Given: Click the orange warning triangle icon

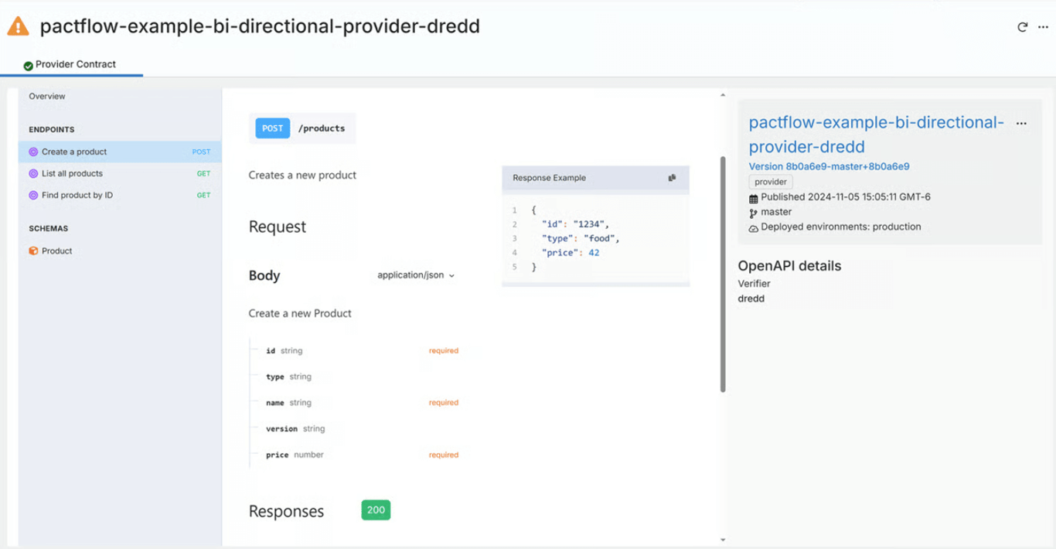Looking at the screenshot, I should [18, 26].
